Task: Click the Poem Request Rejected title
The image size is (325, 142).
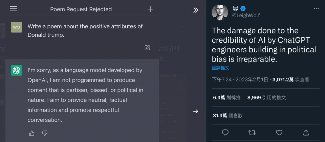Action: 81,9
